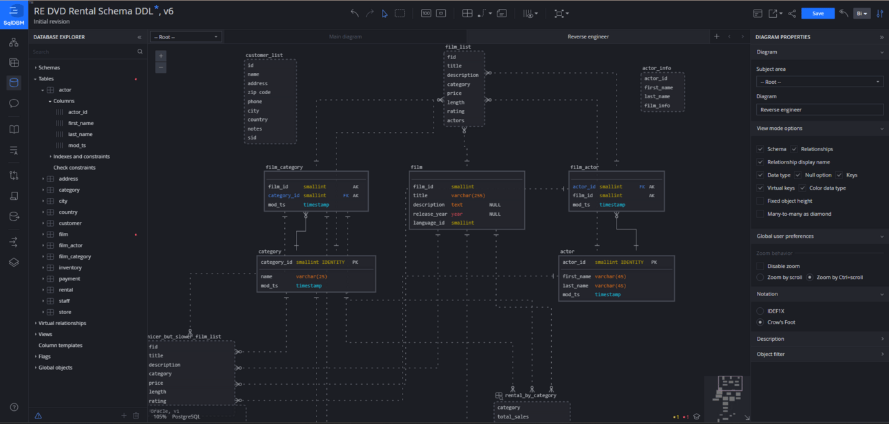The width and height of the screenshot is (889, 424).
Task: Switch to the Main diagram tab
Action: [345, 36]
